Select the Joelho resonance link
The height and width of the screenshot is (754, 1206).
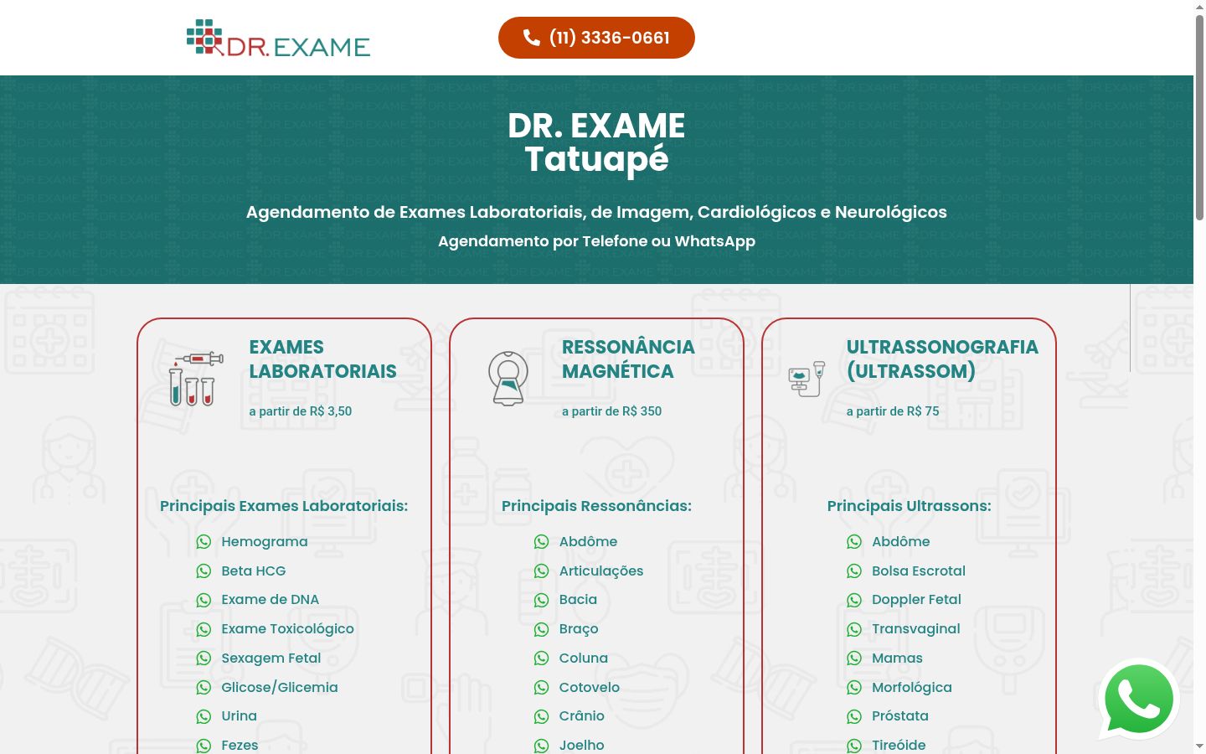click(x=582, y=746)
